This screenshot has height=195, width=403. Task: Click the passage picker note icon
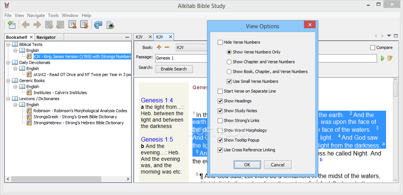(390, 58)
